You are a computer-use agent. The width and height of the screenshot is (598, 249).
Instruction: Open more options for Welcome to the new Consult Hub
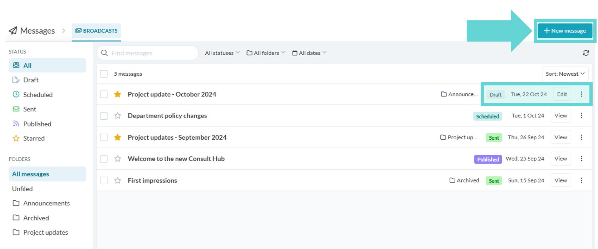pyautogui.click(x=581, y=159)
